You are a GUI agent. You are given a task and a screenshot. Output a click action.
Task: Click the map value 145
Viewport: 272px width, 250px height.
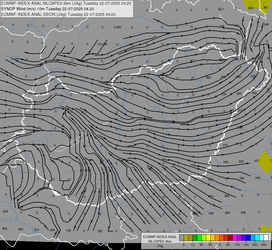click(x=222, y=26)
